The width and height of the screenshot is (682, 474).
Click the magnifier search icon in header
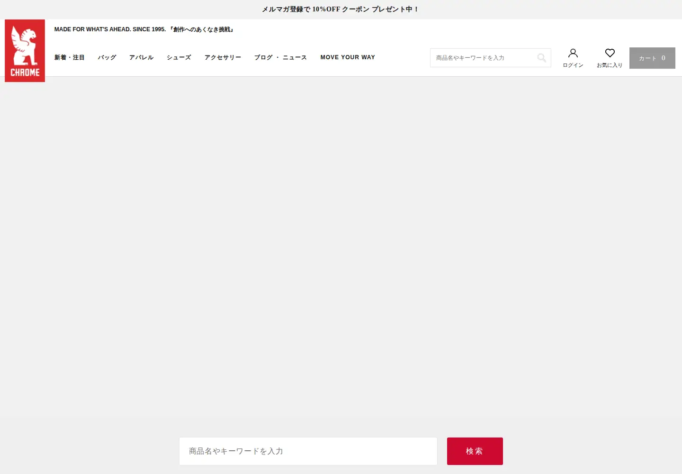coord(541,58)
